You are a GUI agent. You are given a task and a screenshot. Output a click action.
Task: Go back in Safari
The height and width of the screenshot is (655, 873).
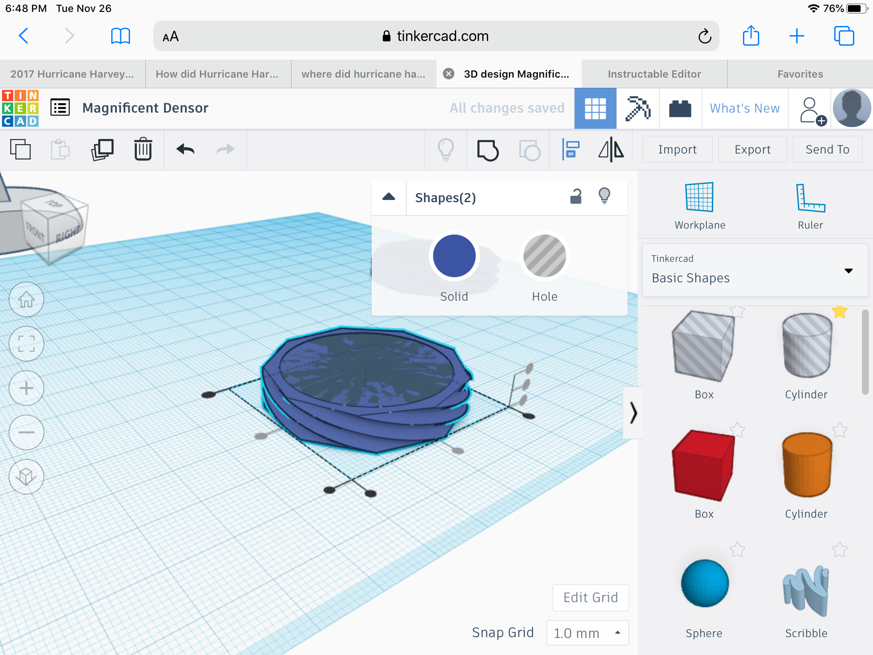click(x=24, y=36)
